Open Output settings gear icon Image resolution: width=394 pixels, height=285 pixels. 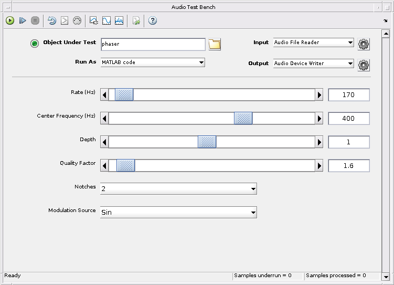click(x=364, y=65)
